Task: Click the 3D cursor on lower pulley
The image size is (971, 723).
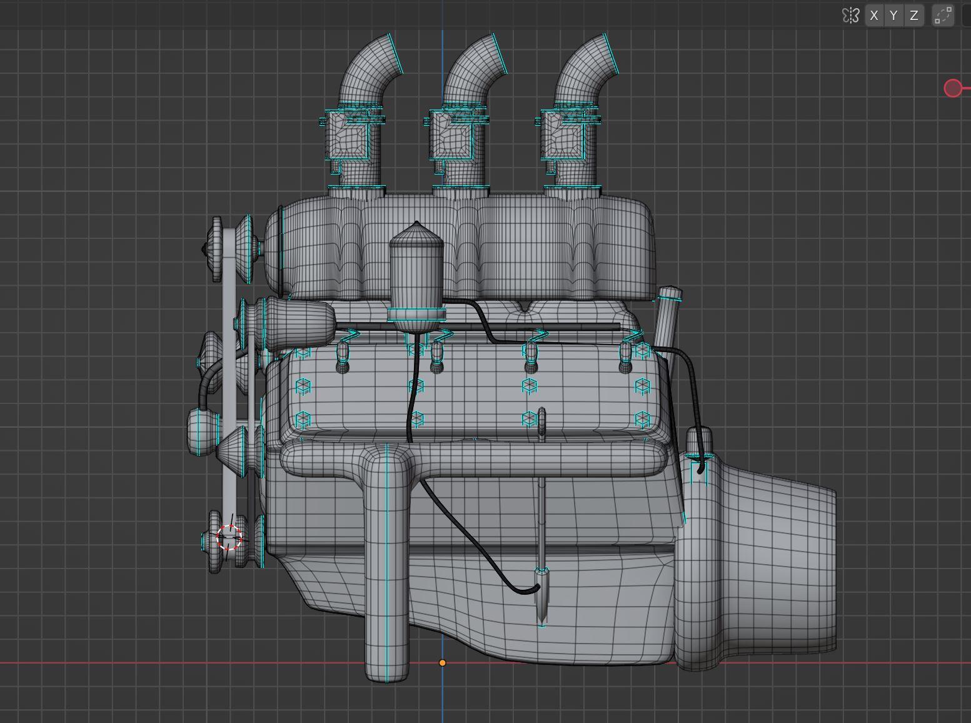Action: point(229,538)
